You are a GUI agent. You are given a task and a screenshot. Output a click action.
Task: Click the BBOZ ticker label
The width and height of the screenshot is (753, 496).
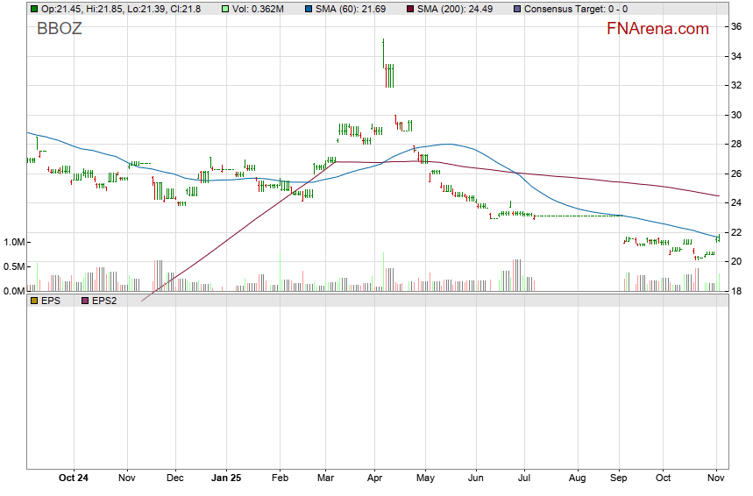[59, 29]
